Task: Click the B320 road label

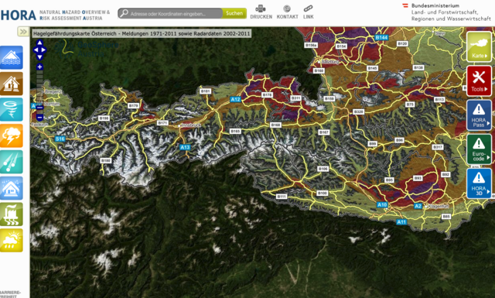Action: [x=359, y=112]
